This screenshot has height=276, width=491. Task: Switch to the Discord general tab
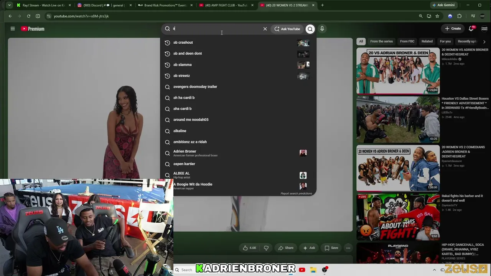point(105,5)
